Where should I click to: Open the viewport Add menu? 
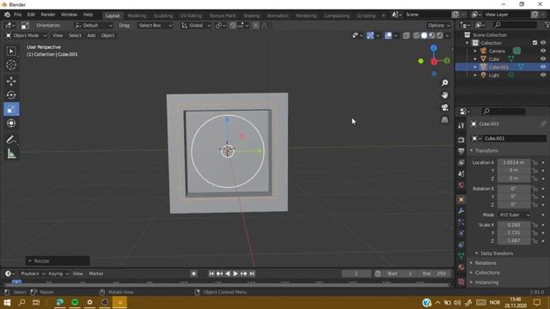coord(91,36)
